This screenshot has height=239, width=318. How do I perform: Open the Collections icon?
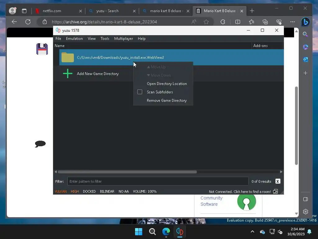click(265, 22)
